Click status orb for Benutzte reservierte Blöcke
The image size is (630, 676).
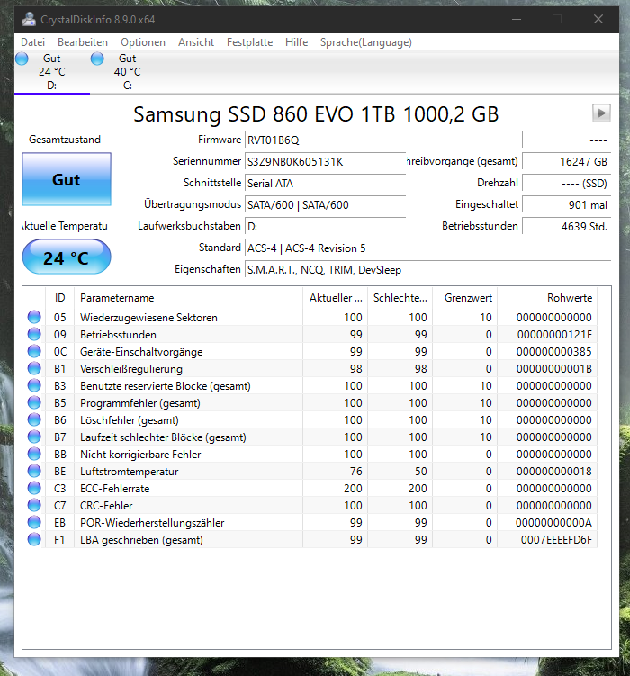pos(34,385)
